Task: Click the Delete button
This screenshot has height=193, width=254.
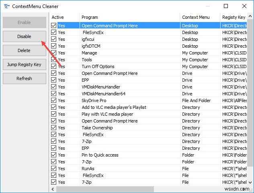Action: pyautogui.click(x=25, y=50)
